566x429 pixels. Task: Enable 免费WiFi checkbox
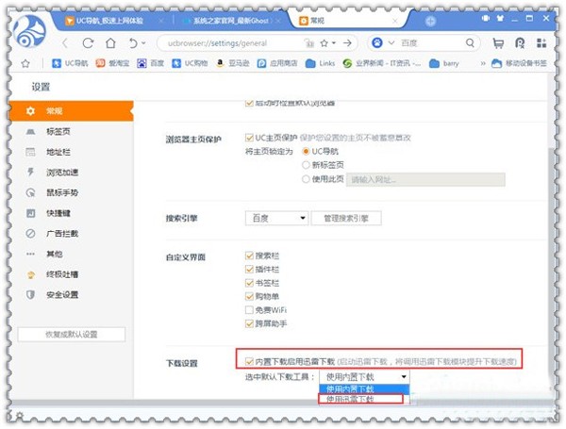pyautogui.click(x=249, y=310)
